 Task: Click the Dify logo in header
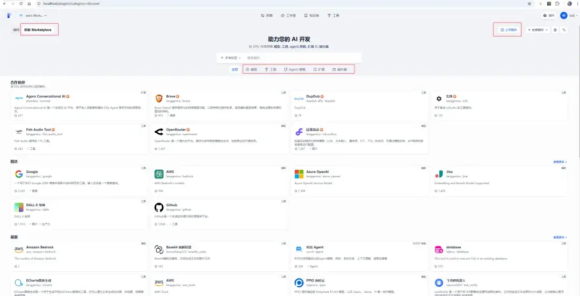pos(9,16)
